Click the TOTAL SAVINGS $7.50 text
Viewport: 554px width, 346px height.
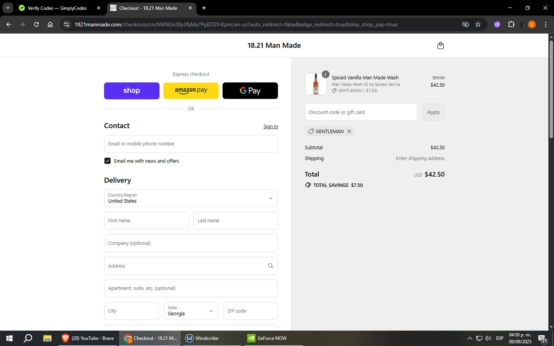pyautogui.click(x=338, y=185)
